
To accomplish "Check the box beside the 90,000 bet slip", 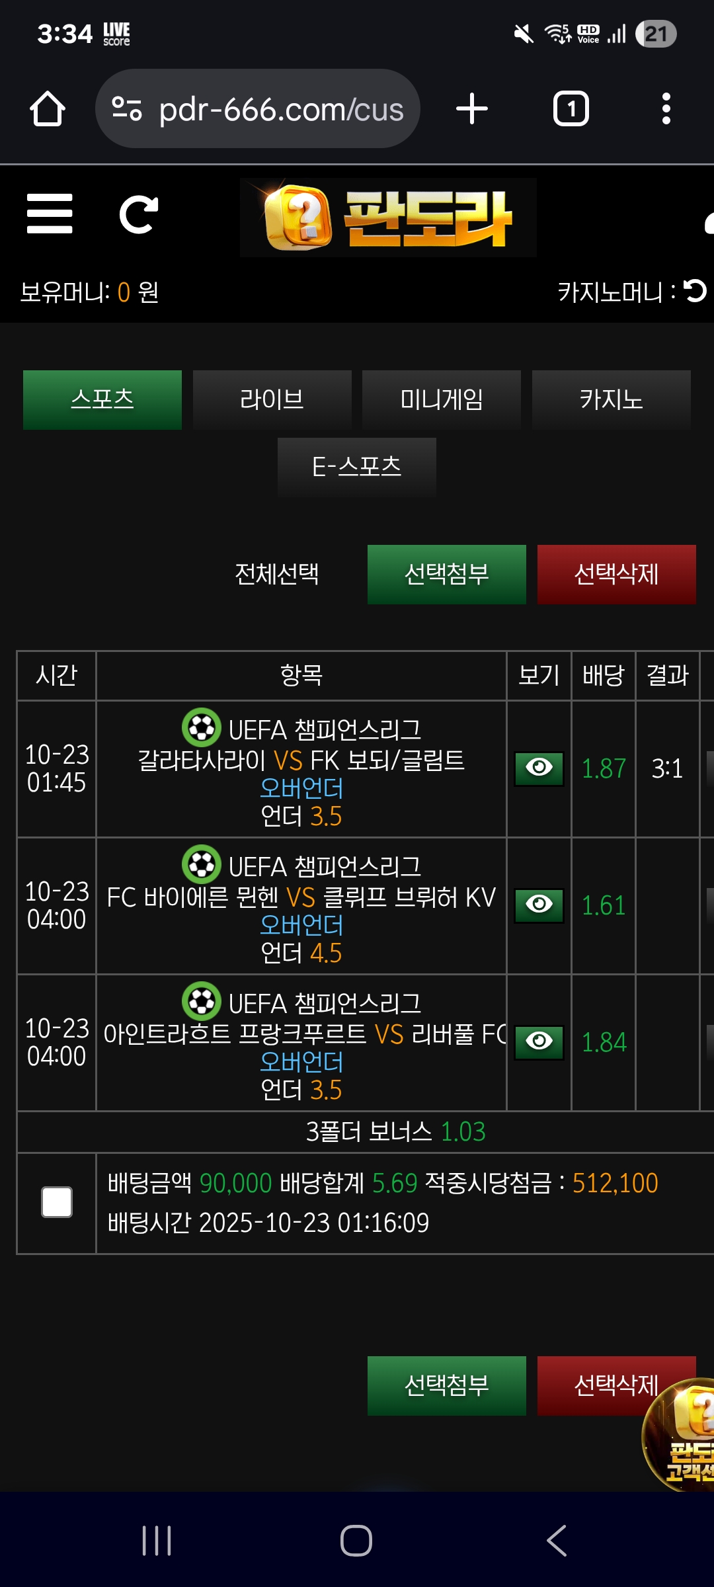I will coord(57,1202).
